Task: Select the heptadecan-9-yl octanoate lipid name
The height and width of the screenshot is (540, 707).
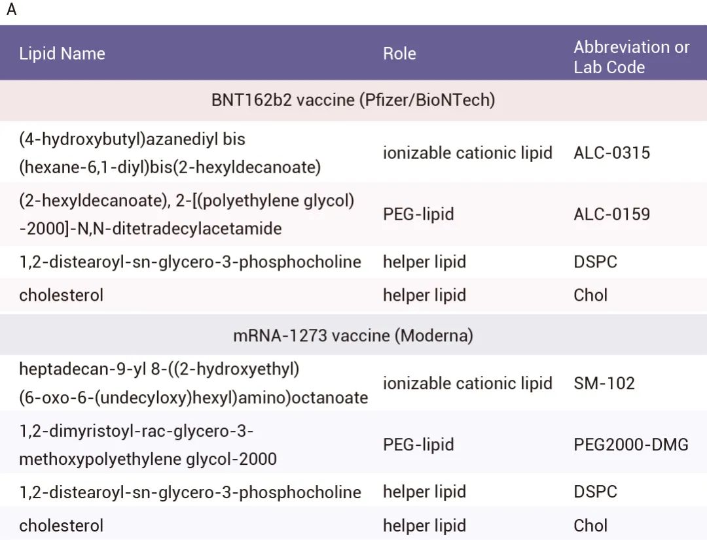Action: point(193,384)
